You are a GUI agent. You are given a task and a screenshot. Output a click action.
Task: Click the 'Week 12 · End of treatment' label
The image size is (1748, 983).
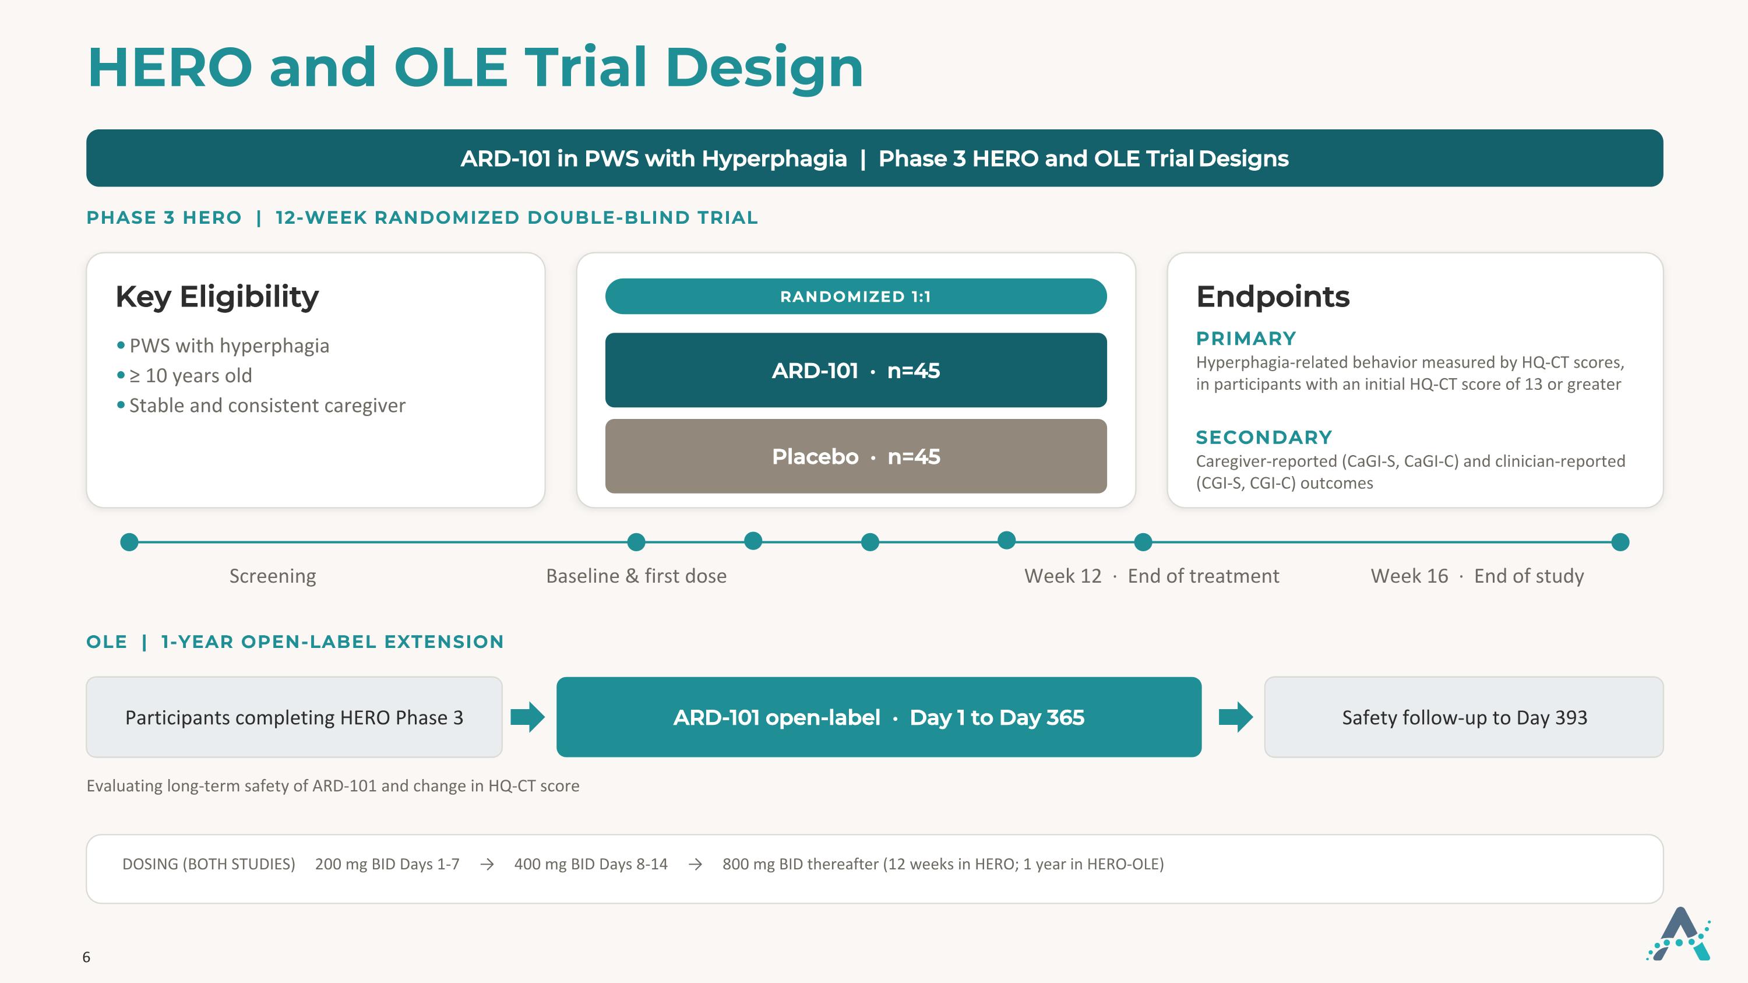click(x=1151, y=576)
